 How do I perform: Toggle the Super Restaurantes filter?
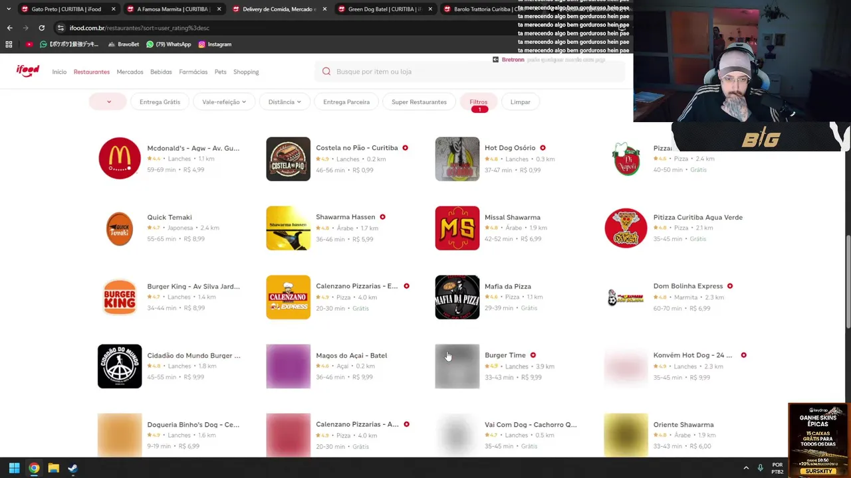tap(419, 102)
